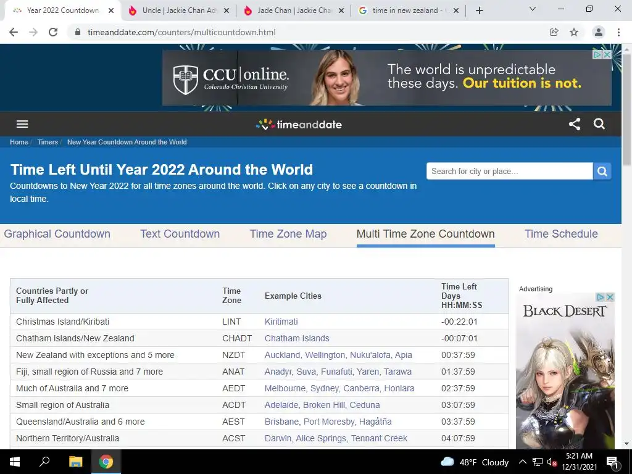Click the 48°F Cloudy weather widget
This screenshot has height=474, width=632.
475,462
